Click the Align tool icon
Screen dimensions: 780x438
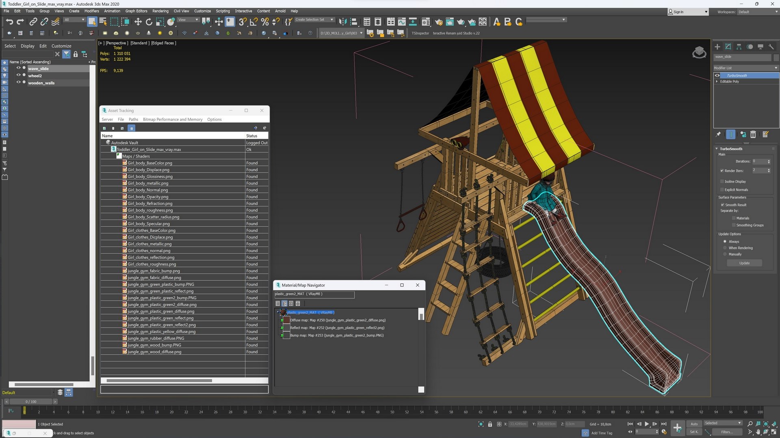(354, 21)
